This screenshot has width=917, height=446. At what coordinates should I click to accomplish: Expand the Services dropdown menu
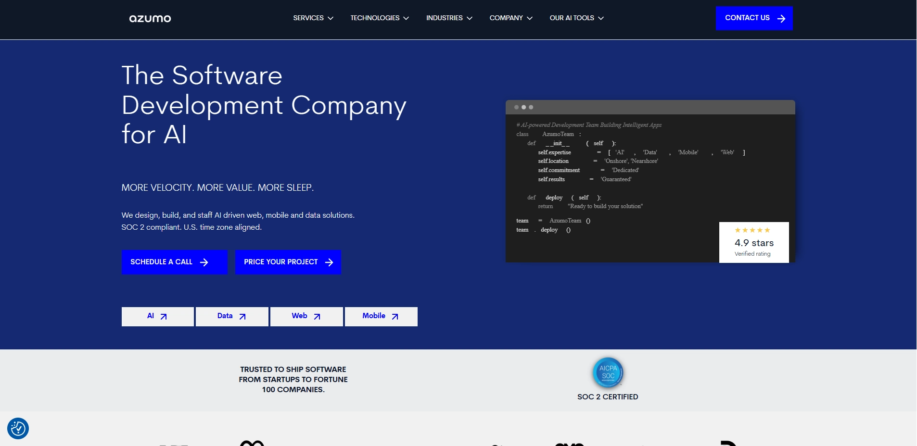pyautogui.click(x=313, y=18)
